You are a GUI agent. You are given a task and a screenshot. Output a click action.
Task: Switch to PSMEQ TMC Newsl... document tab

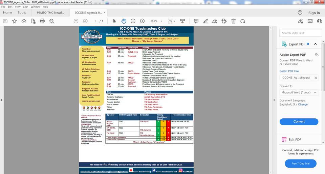click(x=50, y=12)
